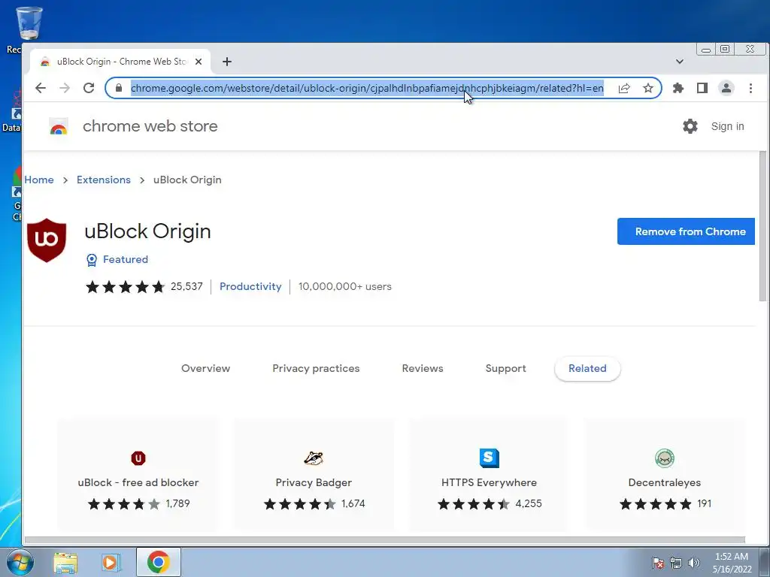Click Remove from Chrome button
Image resolution: width=770 pixels, height=577 pixels.
coord(686,231)
